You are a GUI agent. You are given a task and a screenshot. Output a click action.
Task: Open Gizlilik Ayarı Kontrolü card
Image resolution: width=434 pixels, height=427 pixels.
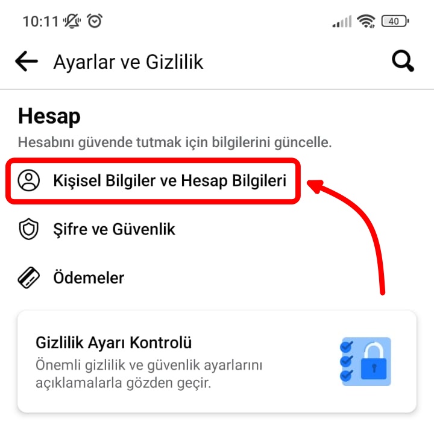tap(217, 362)
